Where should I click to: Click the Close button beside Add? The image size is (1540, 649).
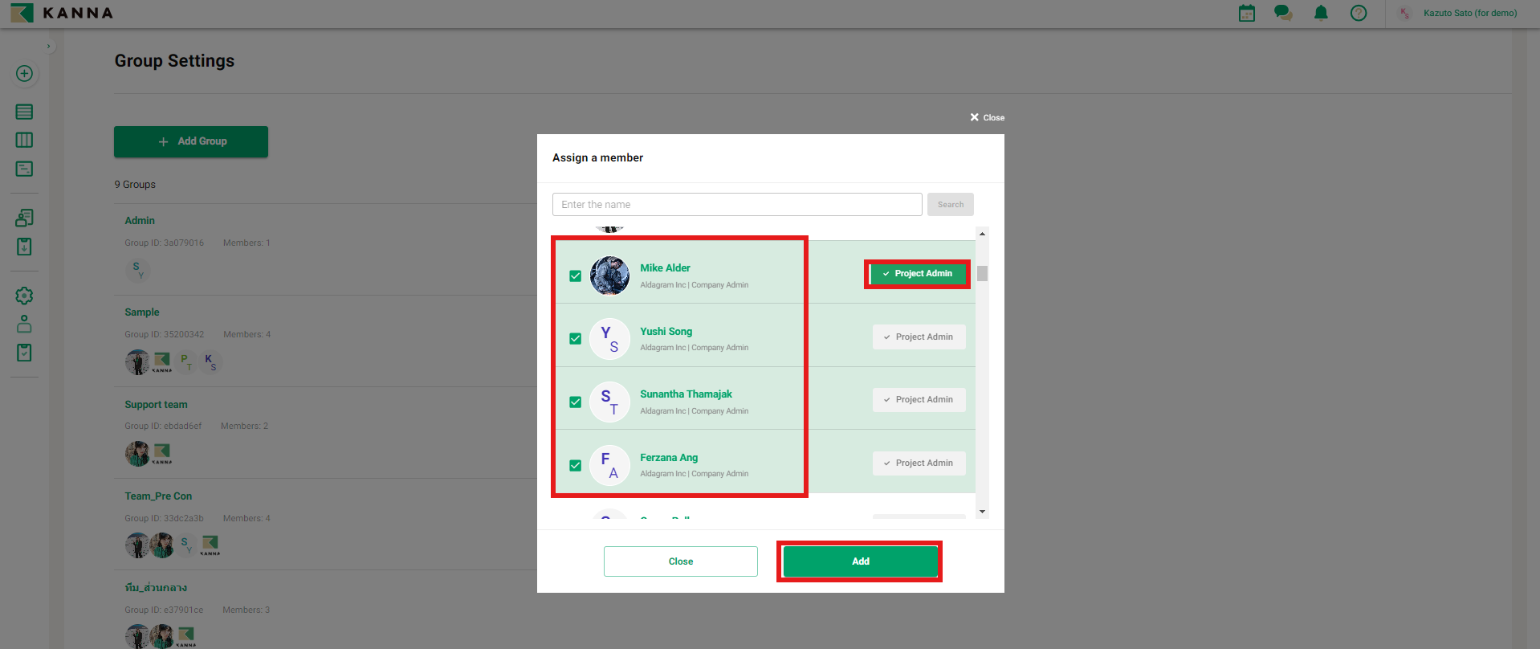(x=680, y=561)
